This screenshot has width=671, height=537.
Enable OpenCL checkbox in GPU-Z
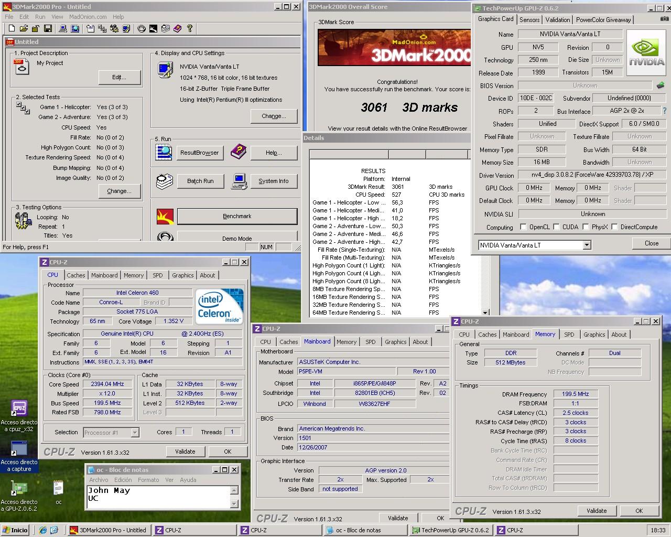tap(523, 227)
